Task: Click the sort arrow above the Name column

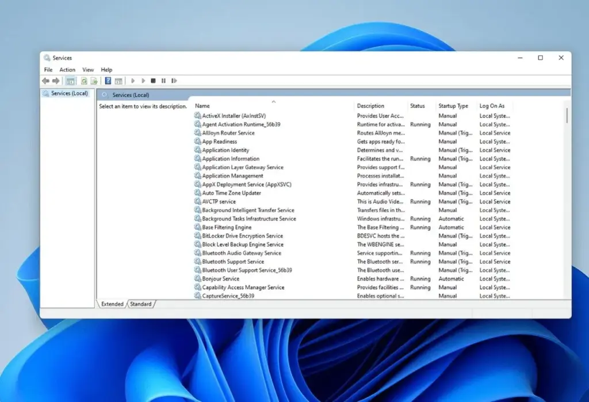Action: coord(273,101)
